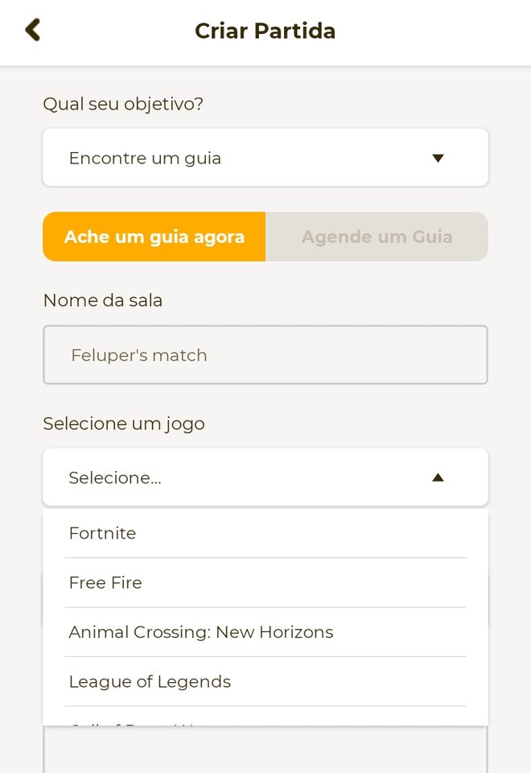Image resolution: width=531 pixels, height=773 pixels.
Task: Pick Animal Crossing: New Horizons option
Action: click(265, 632)
